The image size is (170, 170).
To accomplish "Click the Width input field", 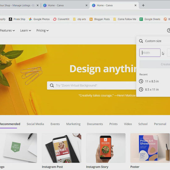I will tap(150, 53).
